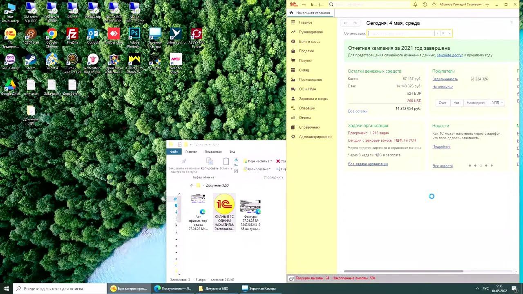Open the Покупки section

pyautogui.click(x=306, y=60)
